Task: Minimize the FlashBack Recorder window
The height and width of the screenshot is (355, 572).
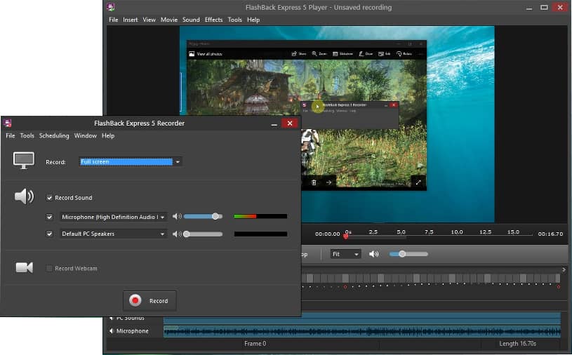Action: coord(274,124)
